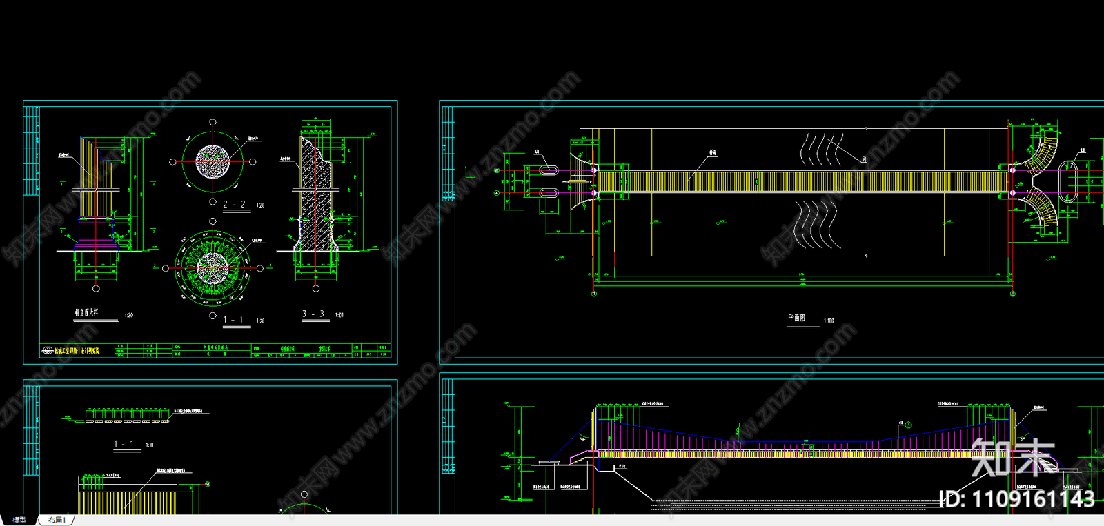The image size is (1104, 526).
Task: Select the 柱立面大样 title text
Action: click(87, 313)
